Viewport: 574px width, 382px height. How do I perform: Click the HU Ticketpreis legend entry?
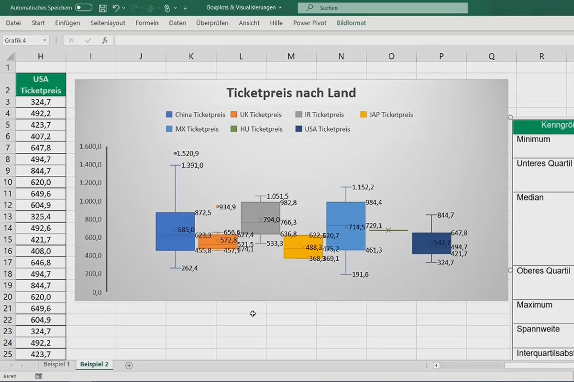click(x=256, y=129)
